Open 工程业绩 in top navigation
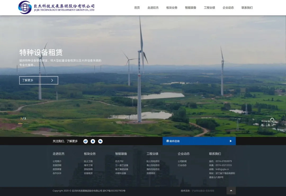The image size is (286, 196). (209, 8)
